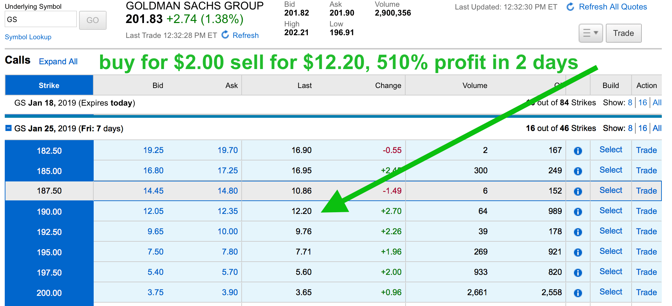
Task: Click the Underlying Symbol input field
Action: (41, 19)
